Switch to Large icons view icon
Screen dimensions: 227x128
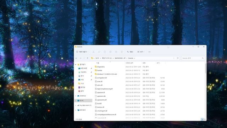point(205,119)
